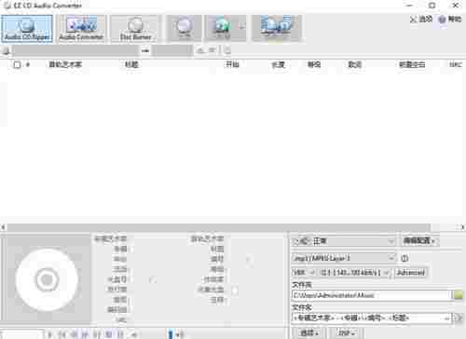
Task: Click the DSP button
Action: pyautogui.click(x=347, y=332)
